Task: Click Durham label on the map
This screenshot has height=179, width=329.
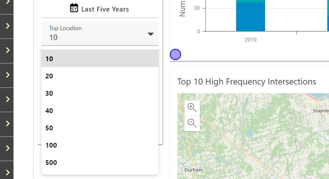Action: (193, 170)
